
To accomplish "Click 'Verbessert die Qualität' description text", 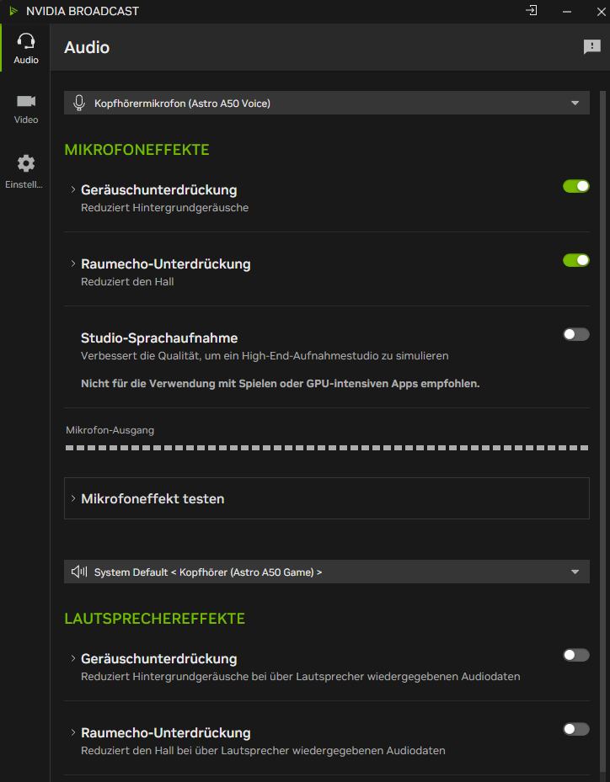I will pyautogui.click(x=265, y=355).
